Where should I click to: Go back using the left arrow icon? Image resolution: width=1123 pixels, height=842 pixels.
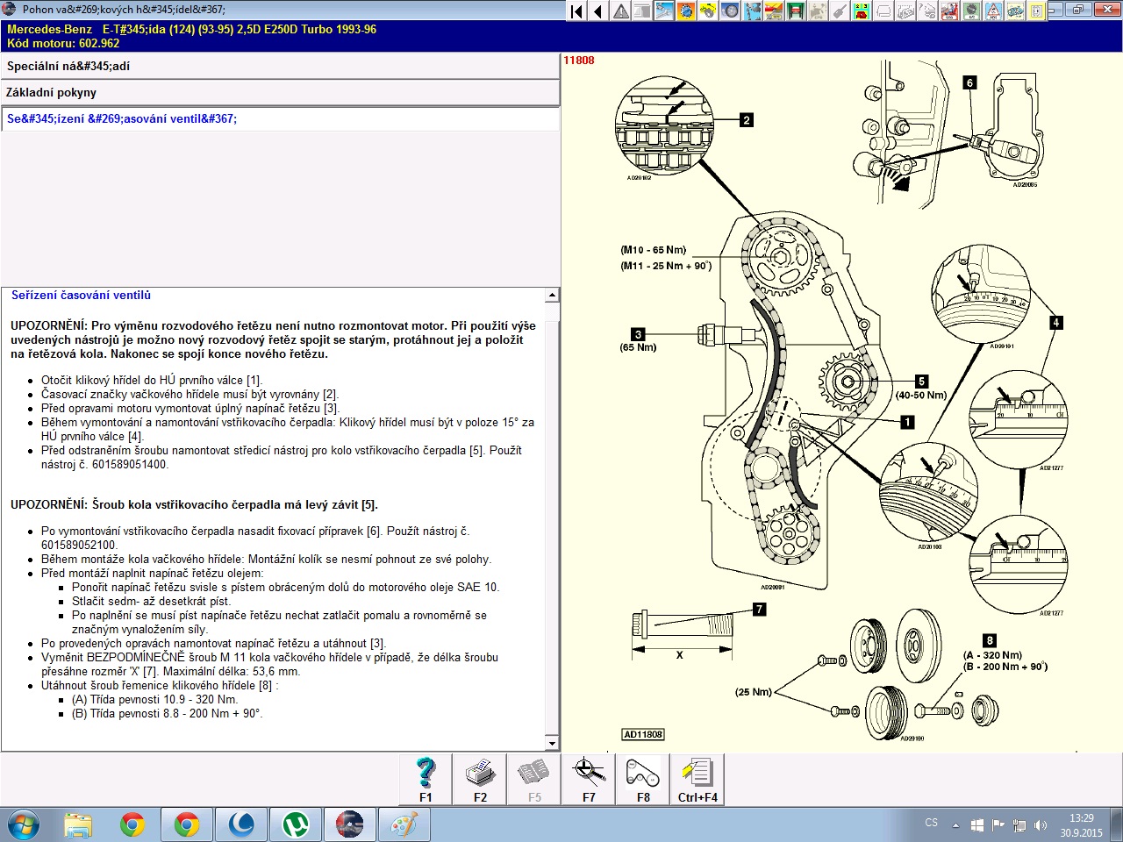tap(598, 11)
